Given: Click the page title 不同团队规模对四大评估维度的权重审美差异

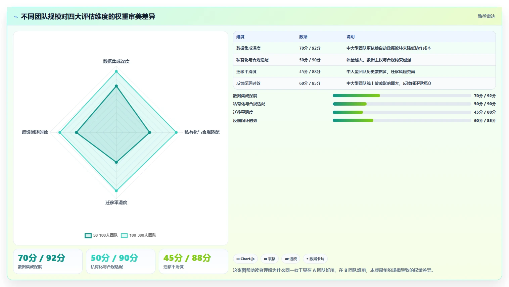Looking at the screenshot, I should pos(88,16).
